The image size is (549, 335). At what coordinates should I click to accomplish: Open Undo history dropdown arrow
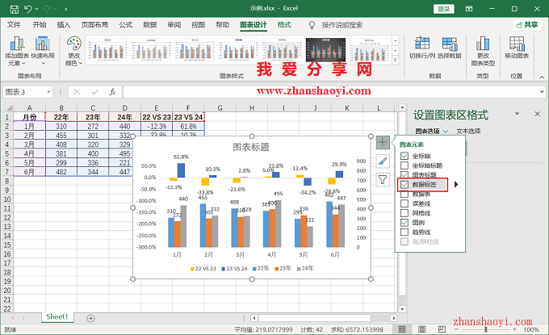tap(36, 9)
